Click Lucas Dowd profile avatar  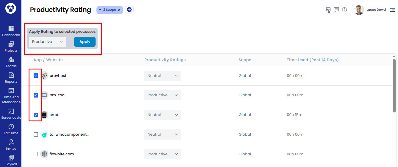coord(359,10)
